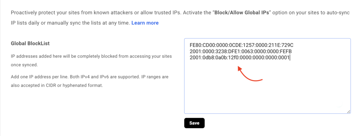The width and height of the screenshot is (354, 136).
Task: Click empty space inside the blocklist textarea
Action: [266, 94]
